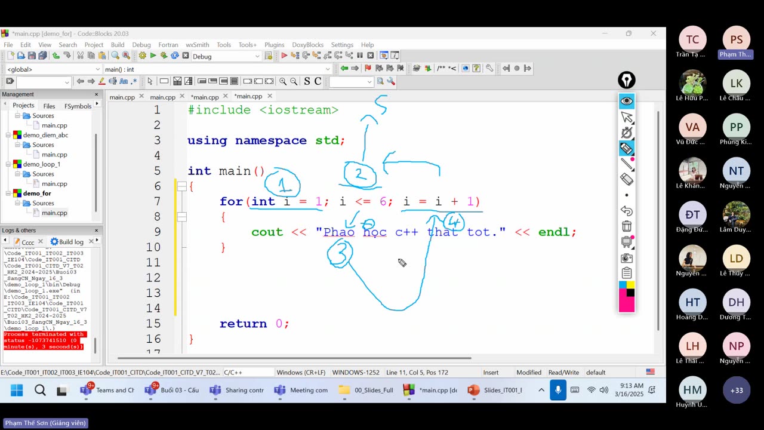Undo last annotation stroke
This screenshot has width=764, height=430.
(x=627, y=211)
